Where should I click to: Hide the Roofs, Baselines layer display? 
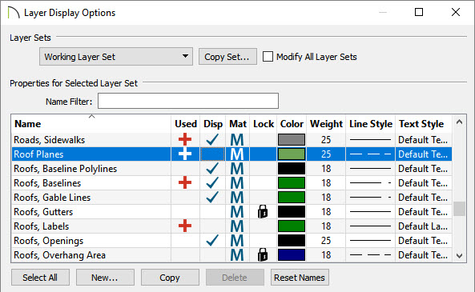pos(212,182)
